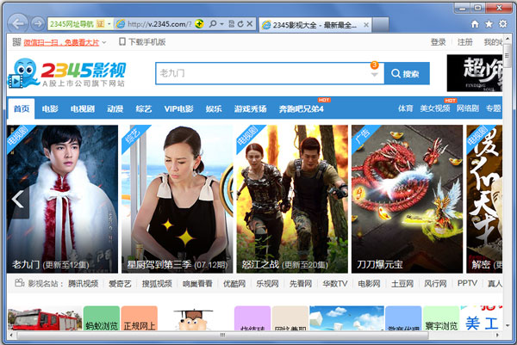Open 奔跑吧兄弟4 hot navigation item
Image resolution: width=517 pixels, height=345 pixels.
point(302,108)
